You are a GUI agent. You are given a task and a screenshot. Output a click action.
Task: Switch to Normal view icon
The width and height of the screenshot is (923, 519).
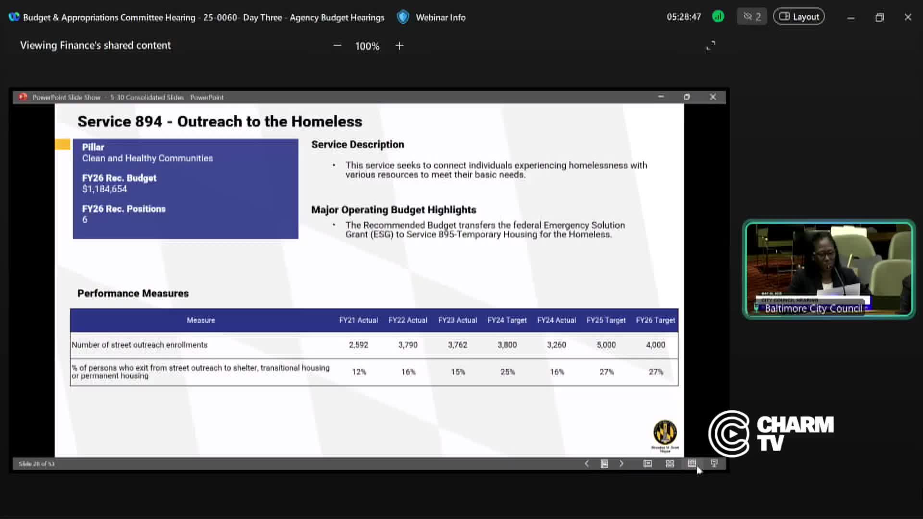click(648, 464)
